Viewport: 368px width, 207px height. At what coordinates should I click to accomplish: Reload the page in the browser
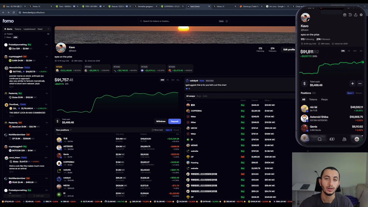coord(14,13)
